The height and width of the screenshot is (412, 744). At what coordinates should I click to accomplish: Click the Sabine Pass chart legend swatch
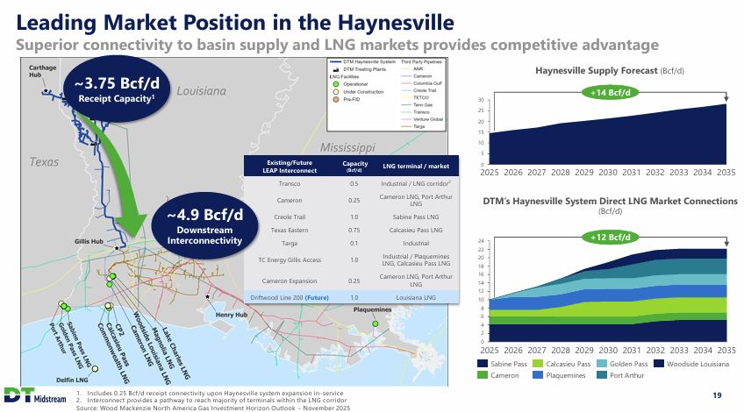[x=482, y=364]
